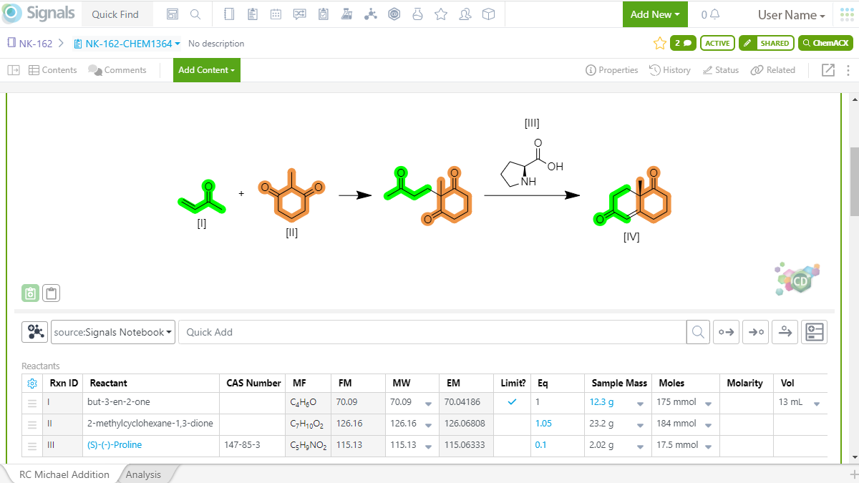Click the green copy reaction icon below the scheme

(30, 293)
